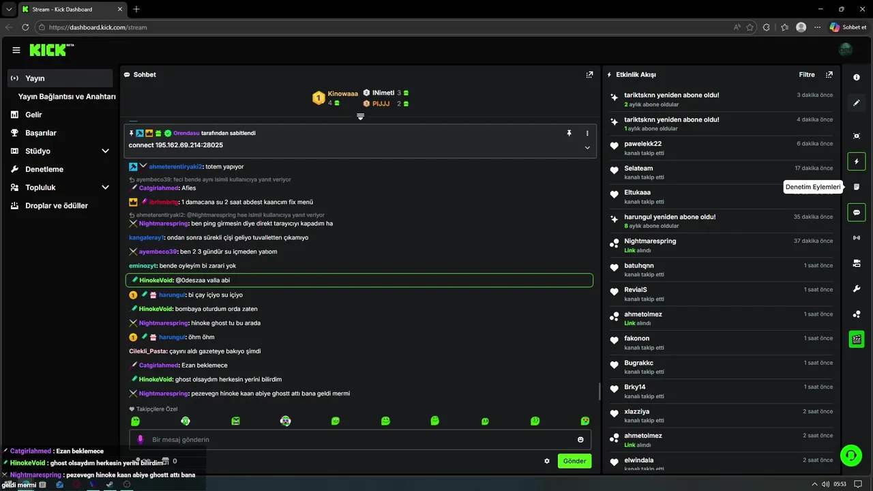Open the info icon in the right sidebar
Viewport: 873px width, 491px height.
857,77
